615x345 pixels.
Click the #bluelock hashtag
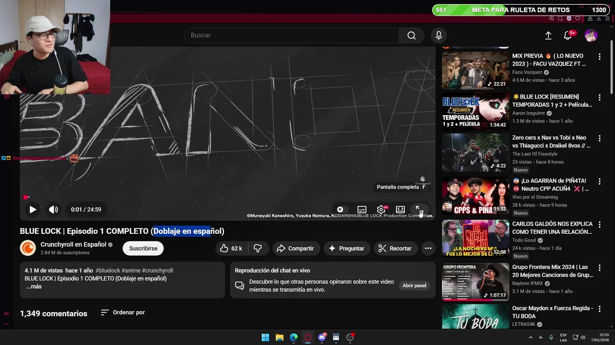(x=108, y=270)
